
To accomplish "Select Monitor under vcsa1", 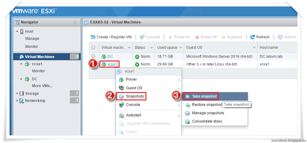I will pos(38,71).
